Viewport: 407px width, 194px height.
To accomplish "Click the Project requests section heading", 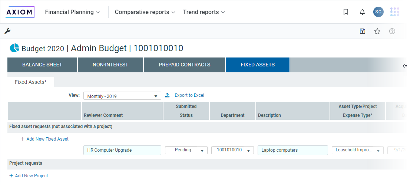I will point(26,163).
